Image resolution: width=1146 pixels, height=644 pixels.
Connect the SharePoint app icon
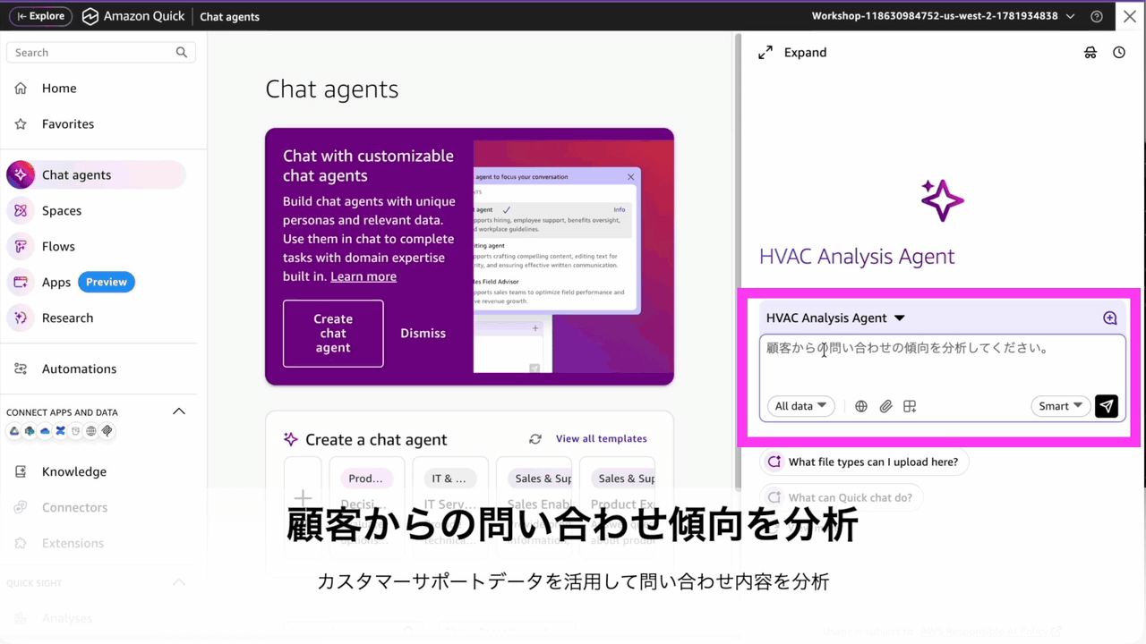[30, 431]
